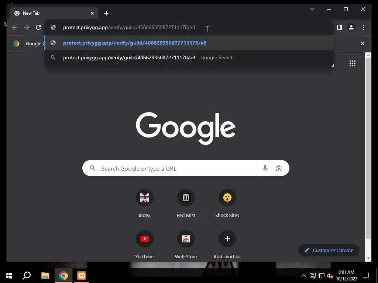Screen dimensions: 378x283
Task: Open the tab search dropdown chevron
Action: point(312,9)
